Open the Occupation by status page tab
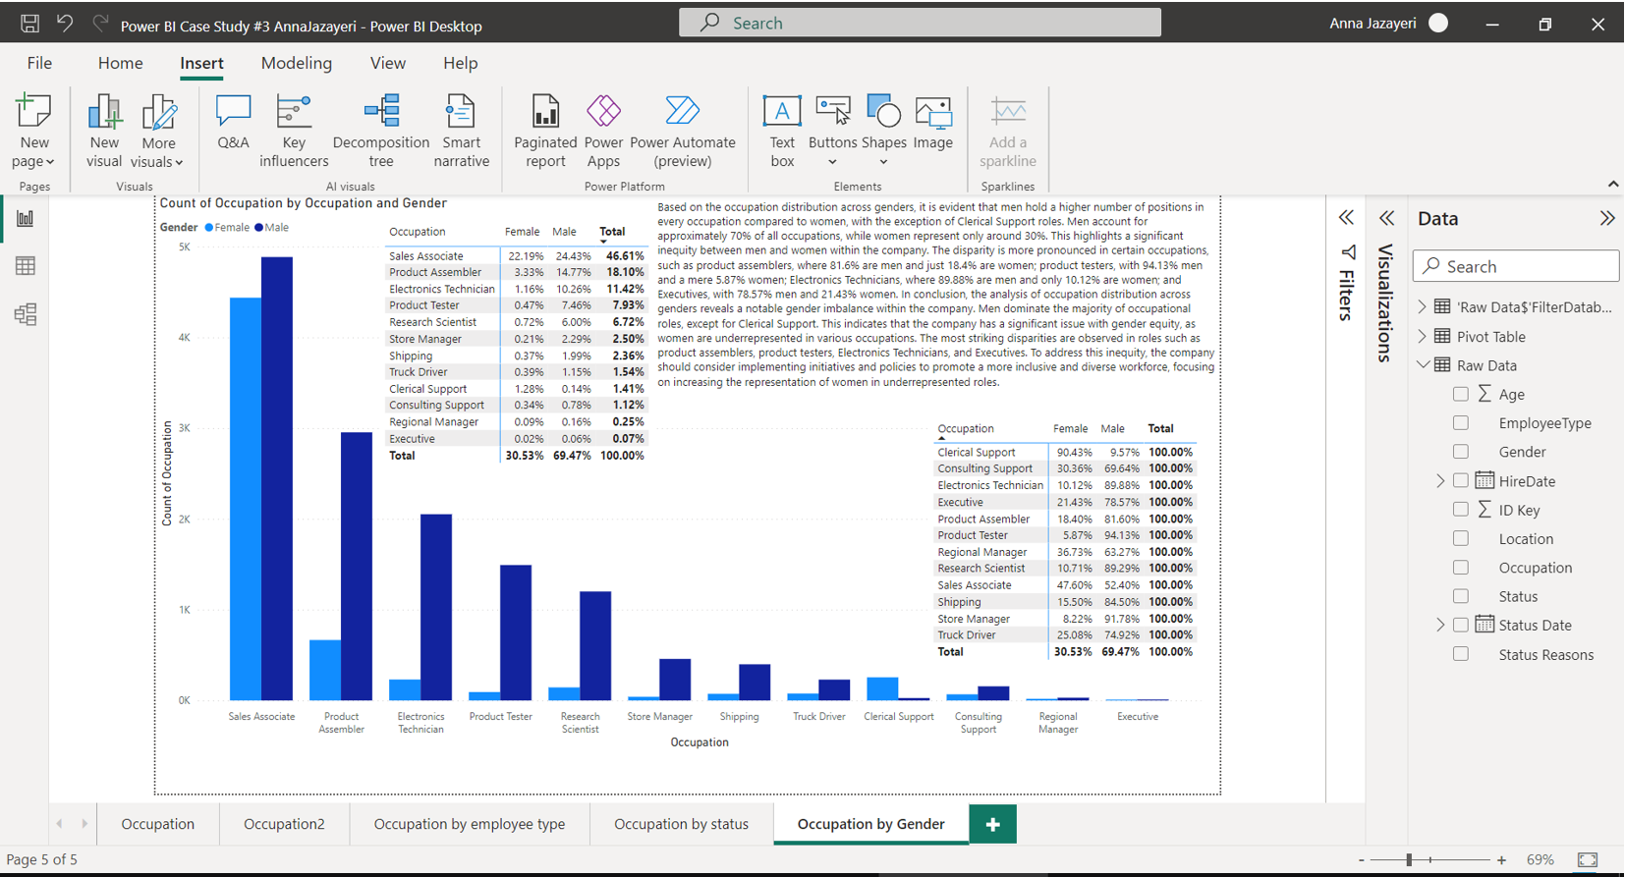1625x877 pixels. click(x=681, y=824)
